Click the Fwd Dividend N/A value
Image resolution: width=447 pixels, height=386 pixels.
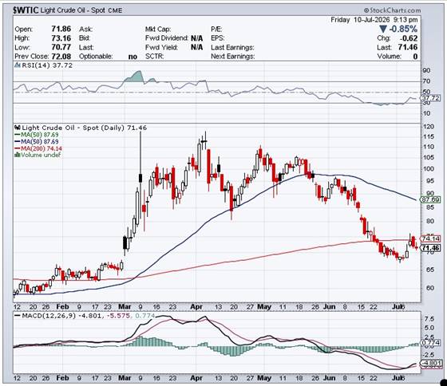click(x=196, y=38)
